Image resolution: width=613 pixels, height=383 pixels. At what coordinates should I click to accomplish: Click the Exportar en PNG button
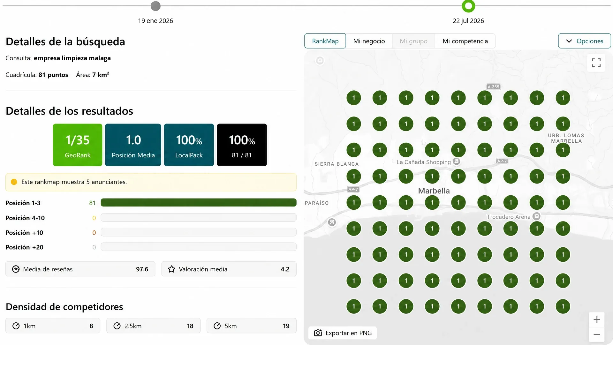point(343,333)
